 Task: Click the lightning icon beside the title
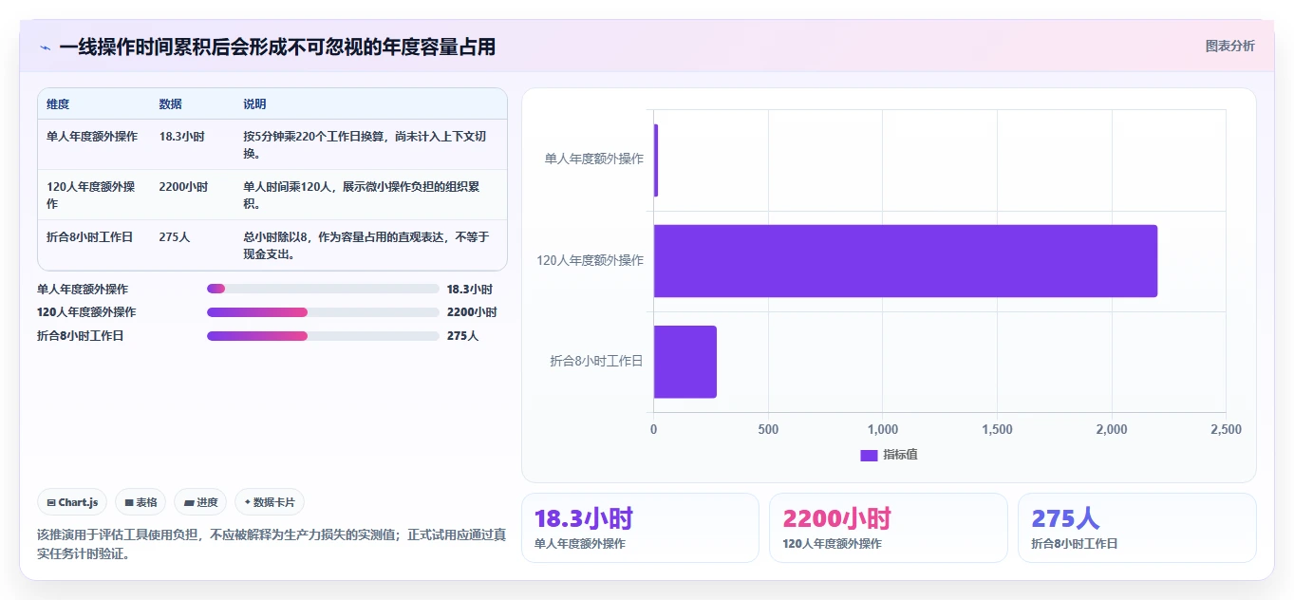pos(45,47)
